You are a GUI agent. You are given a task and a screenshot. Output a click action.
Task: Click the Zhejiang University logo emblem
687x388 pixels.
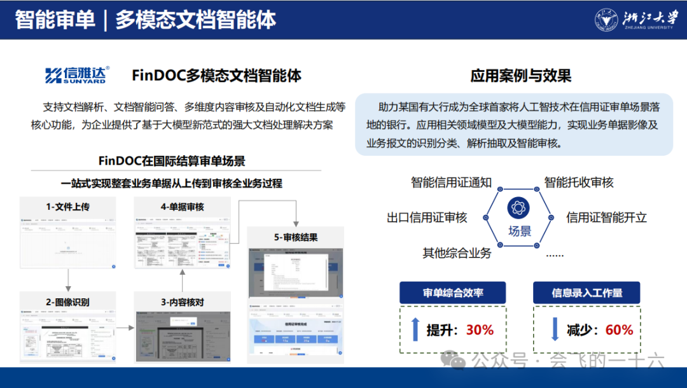(606, 20)
